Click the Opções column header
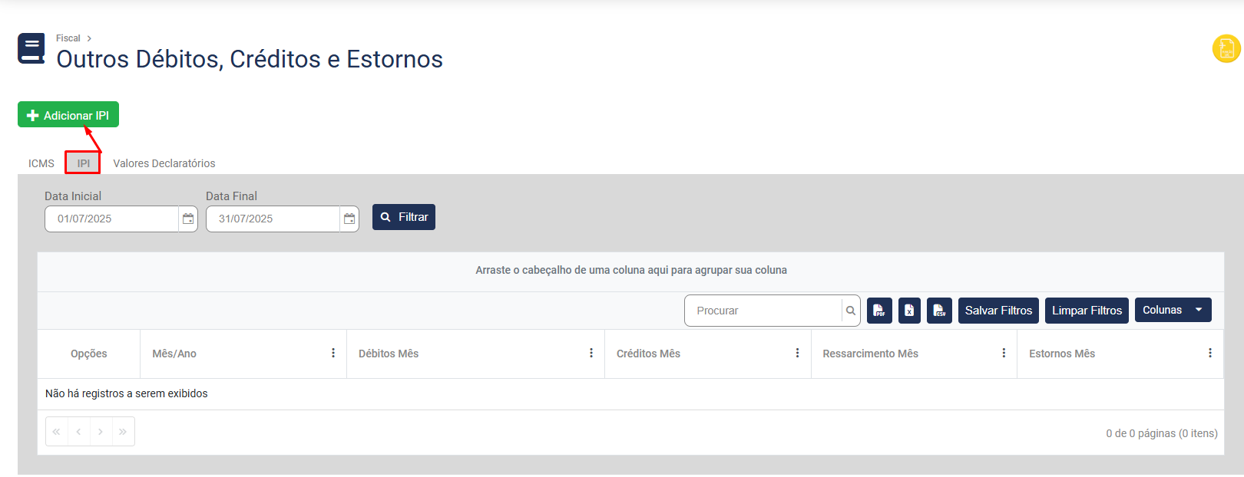 pos(89,354)
